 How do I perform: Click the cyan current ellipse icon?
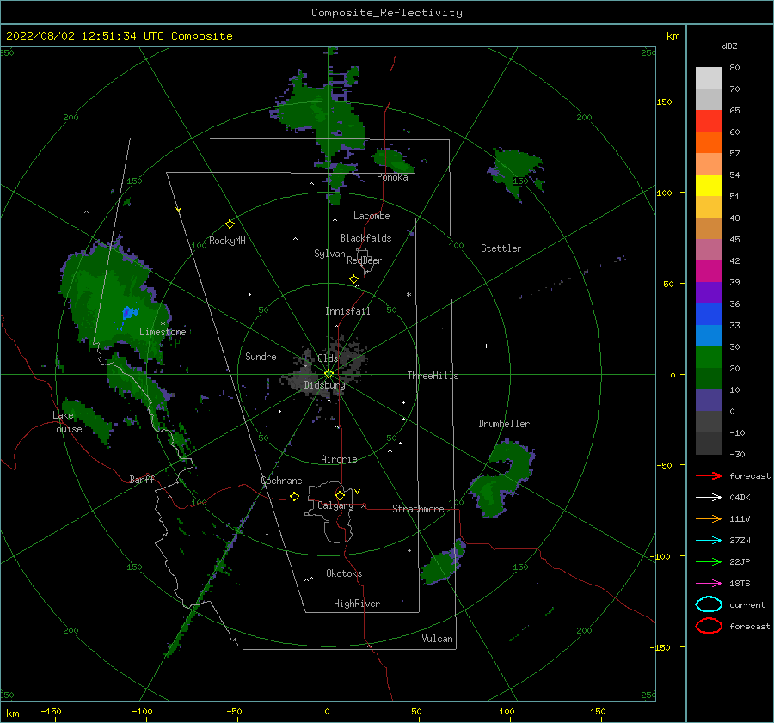click(x=709, y=604)
